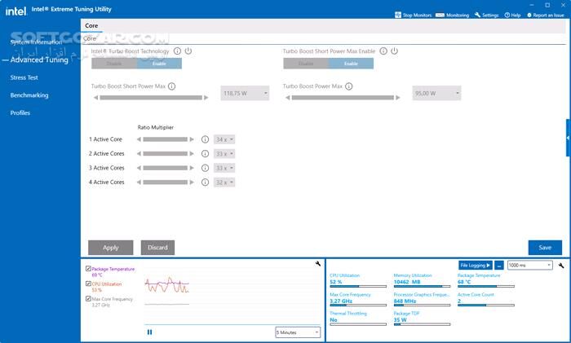
Task: Go to Benchmarking in the sidebar
Action: tap(29, 95)
